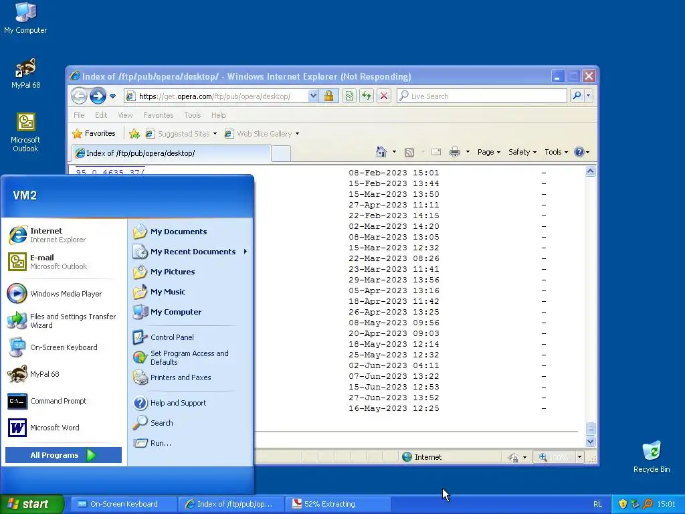Open Help and Support

(191, 403)
